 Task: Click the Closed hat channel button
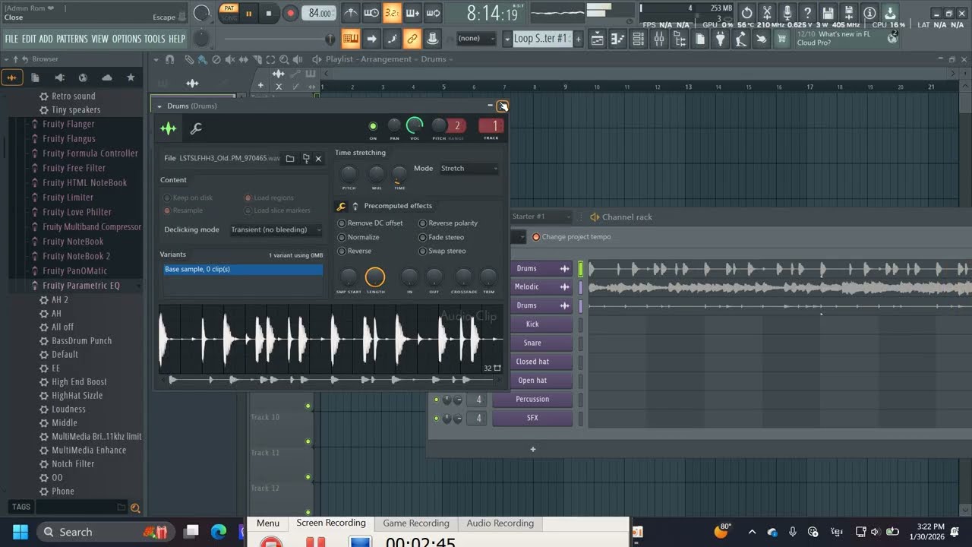pyautogui.click(x=532, y=362)
